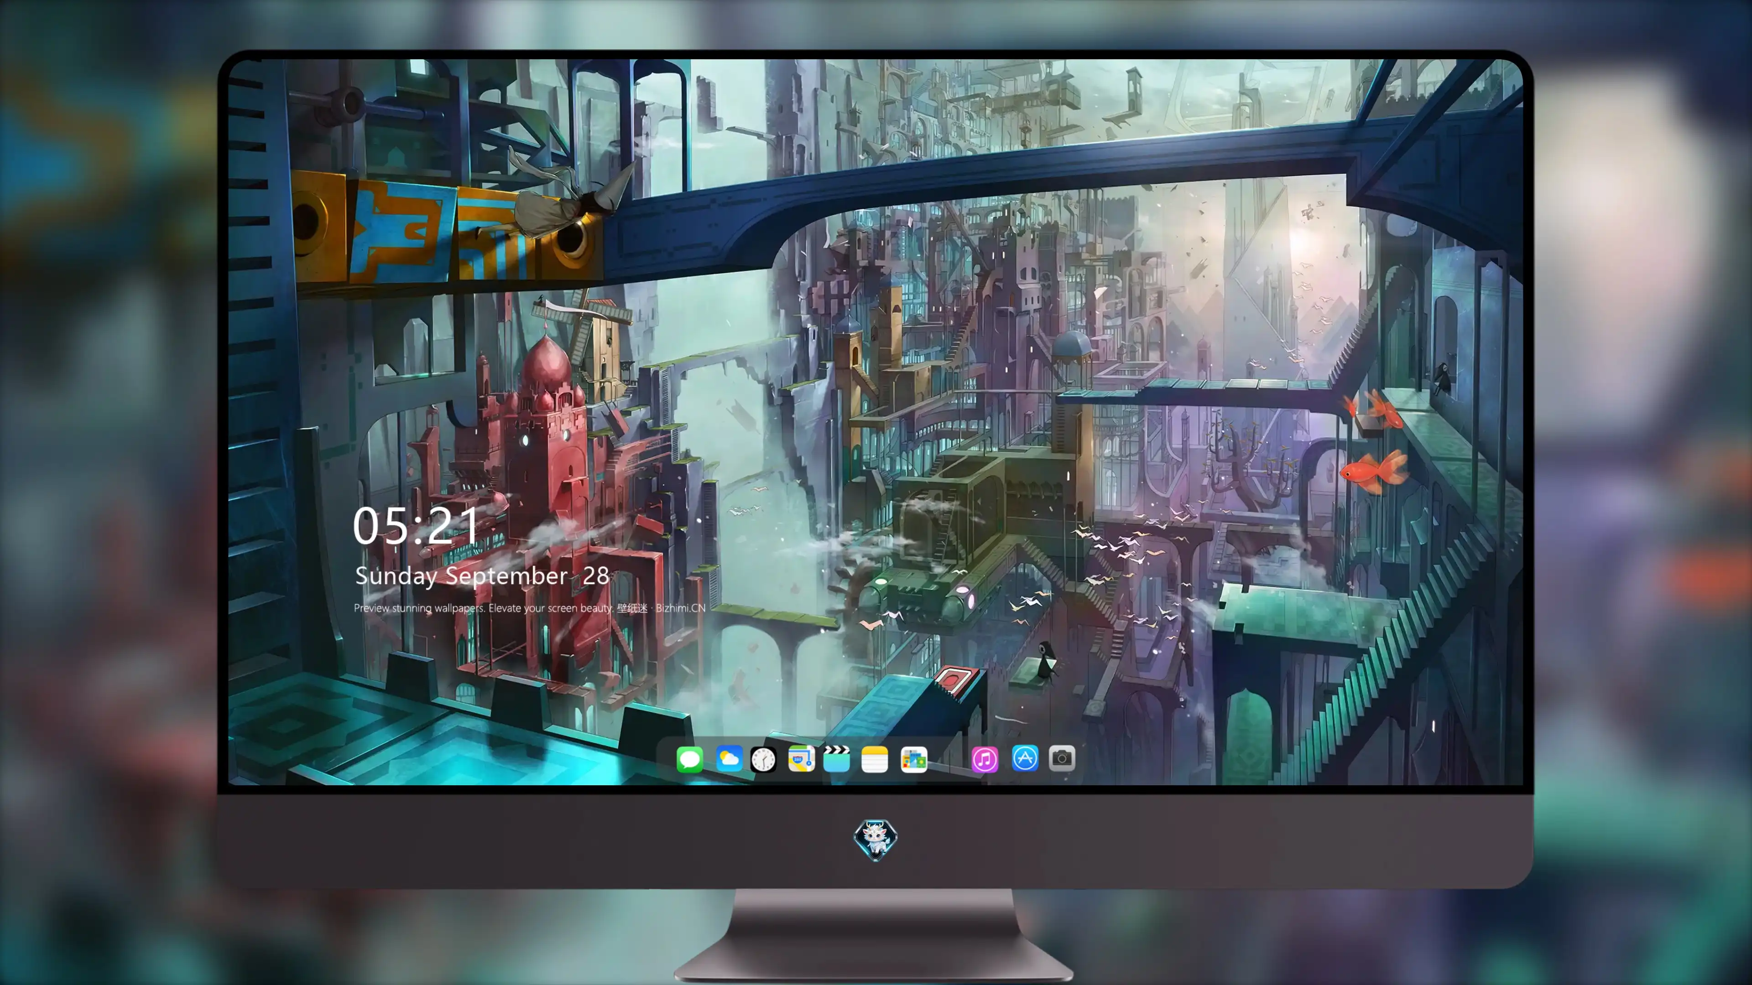Image resolution: width=1752 pixels, height=985 pixels.
Task: Click the dragon mascot logo on monitor chin
Action: (x=876, y=840)
